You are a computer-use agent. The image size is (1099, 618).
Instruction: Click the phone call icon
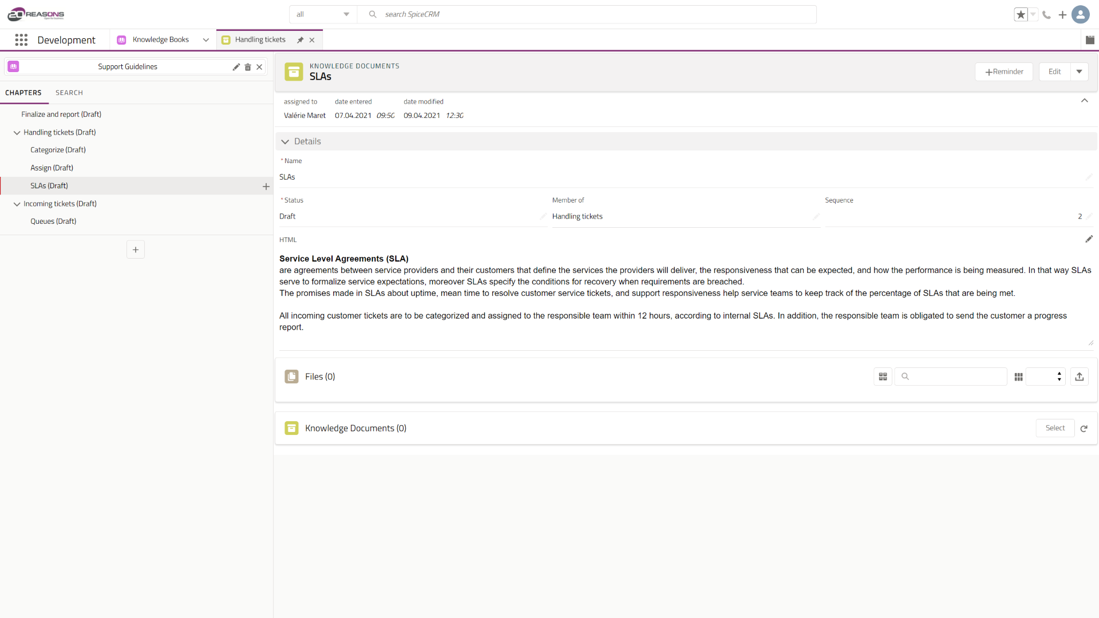click(x=1046, y=15)
